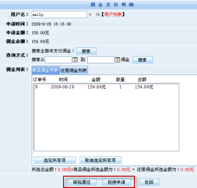Switch to 注册佣金列表 tab

click(74, 71)
